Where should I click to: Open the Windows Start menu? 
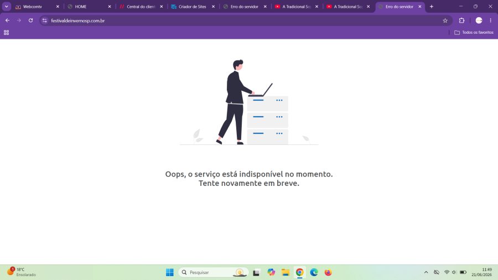tap(170, 272)
